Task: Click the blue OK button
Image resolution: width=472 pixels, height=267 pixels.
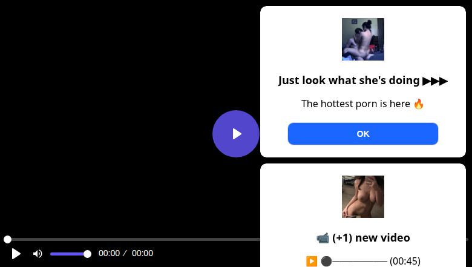Action: click(362, 134)
